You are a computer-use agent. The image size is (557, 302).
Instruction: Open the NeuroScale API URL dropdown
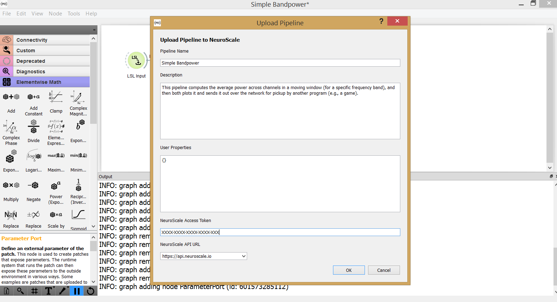tap(204, 256)
